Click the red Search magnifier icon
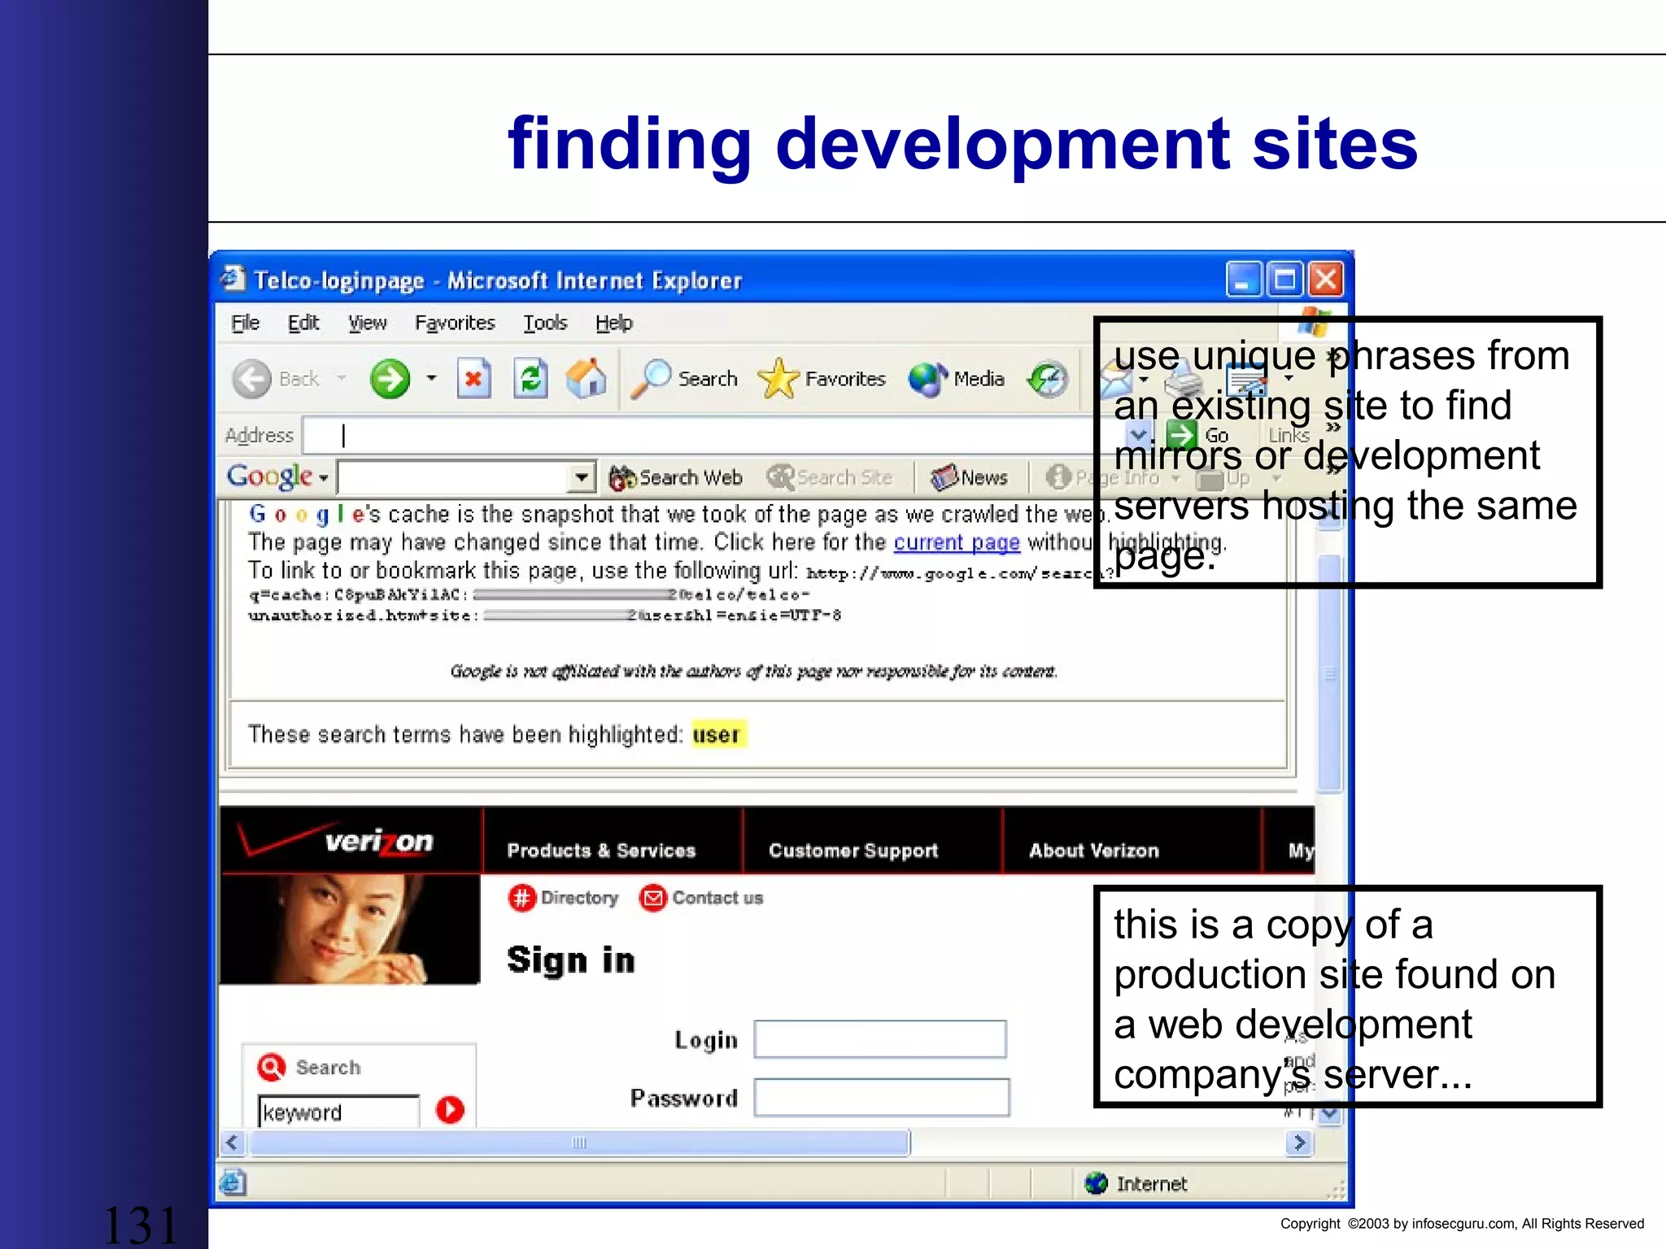Screen dimensions: 1666x1249 click(271, 1067)
